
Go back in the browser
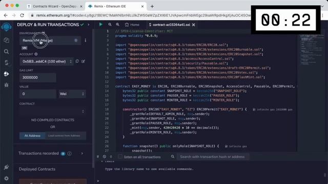(x=6, y=15)
